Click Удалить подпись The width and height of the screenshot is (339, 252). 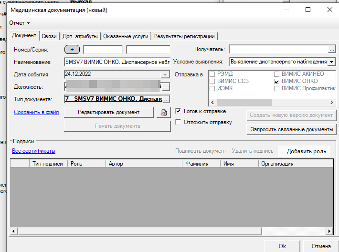253,151
